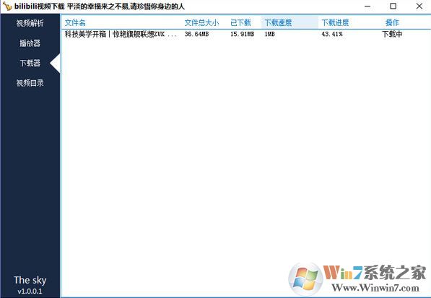431x298 pixels.
Task: Click the 36.64MB total size cell
Action: click(x=196, y=35)
